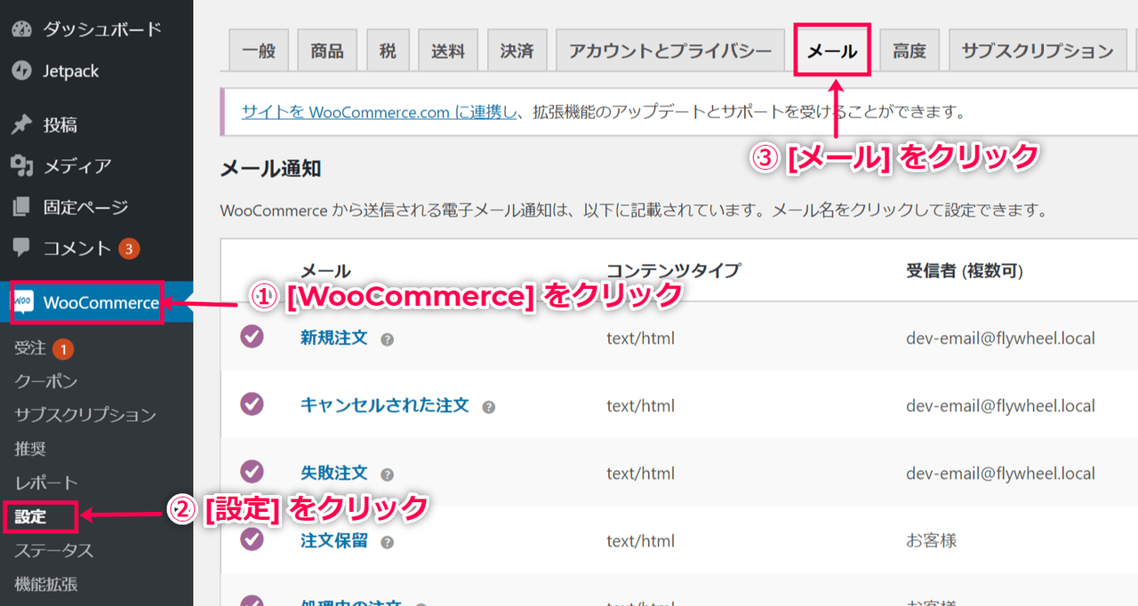Click the Dashboard icon in sidebar

(22, 29)
